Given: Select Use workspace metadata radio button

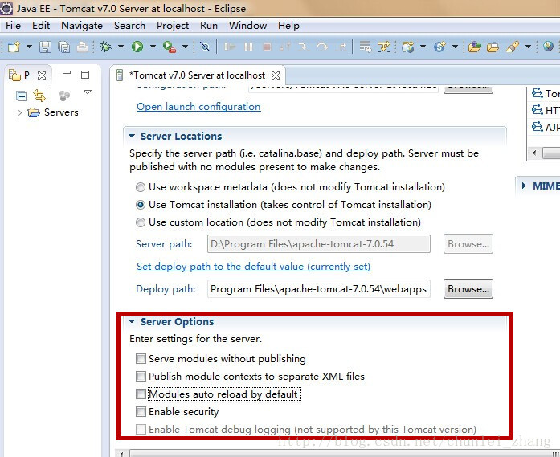Looking at the screenshot, I should pyautogui.click(x=141, y=187).
